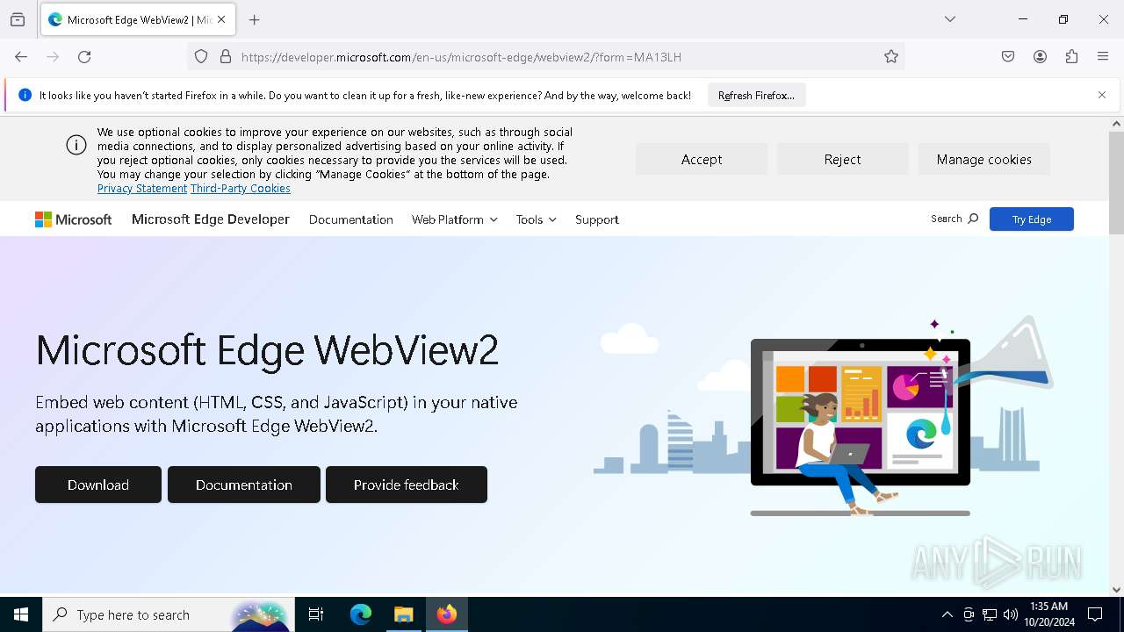
Task: Click the scrollbar up arrow
Action: pos(1116,125)
